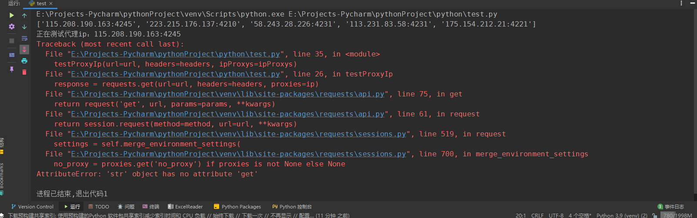Restore layout icon in run toolbar
This screenshot has width=697, height=218.
point(12,55)
